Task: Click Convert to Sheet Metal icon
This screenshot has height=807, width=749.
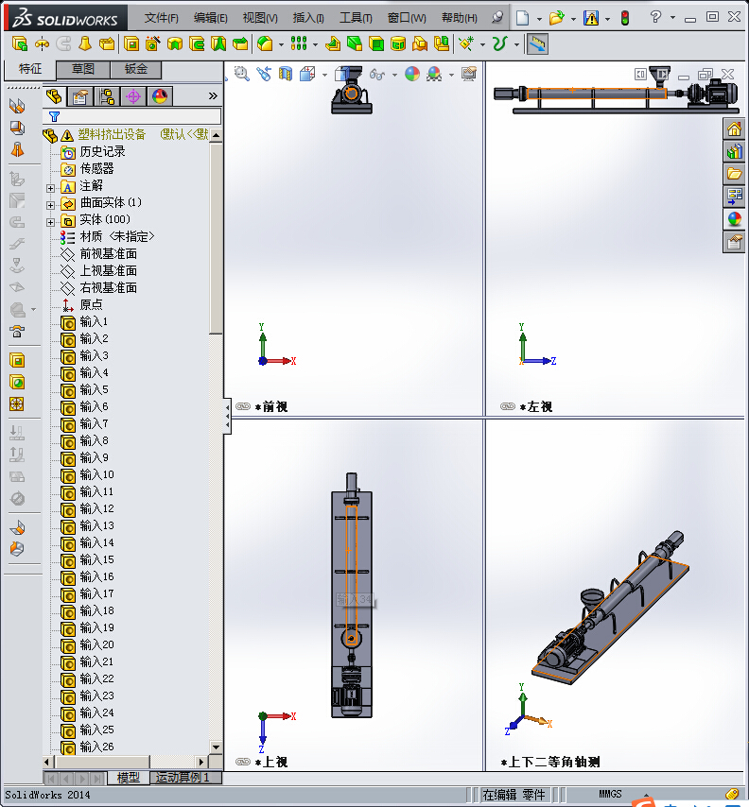Action: (17, 128)
